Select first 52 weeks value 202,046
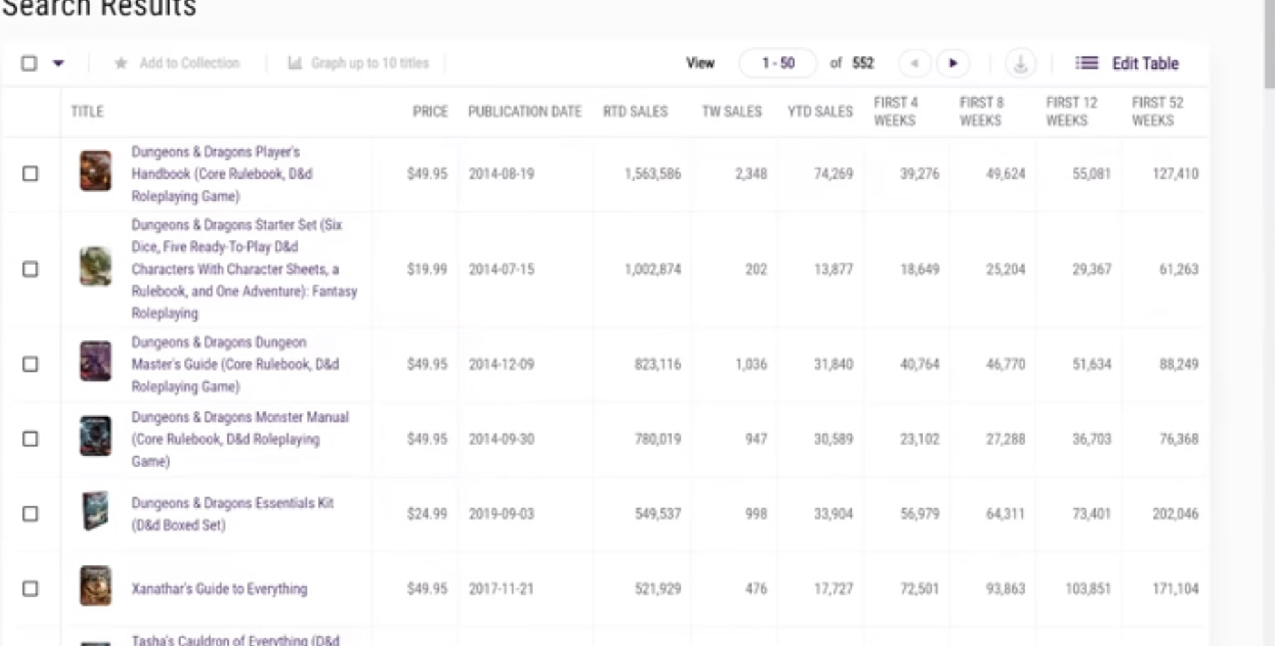Viewport: 1275px width, 646px height. click(x=1175, y=513)
